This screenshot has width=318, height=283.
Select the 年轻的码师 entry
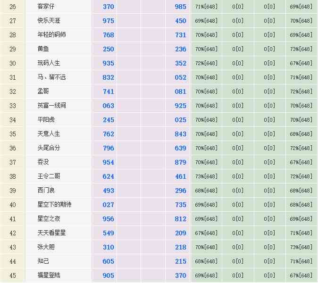(x=52, y=35)
